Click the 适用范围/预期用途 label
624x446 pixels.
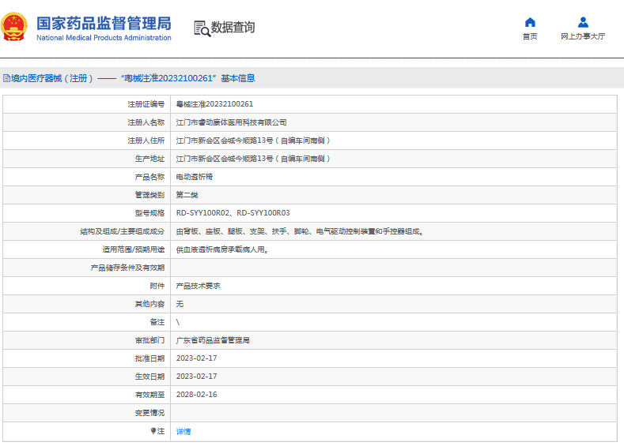pyautogui.click(x=134, y=249)
